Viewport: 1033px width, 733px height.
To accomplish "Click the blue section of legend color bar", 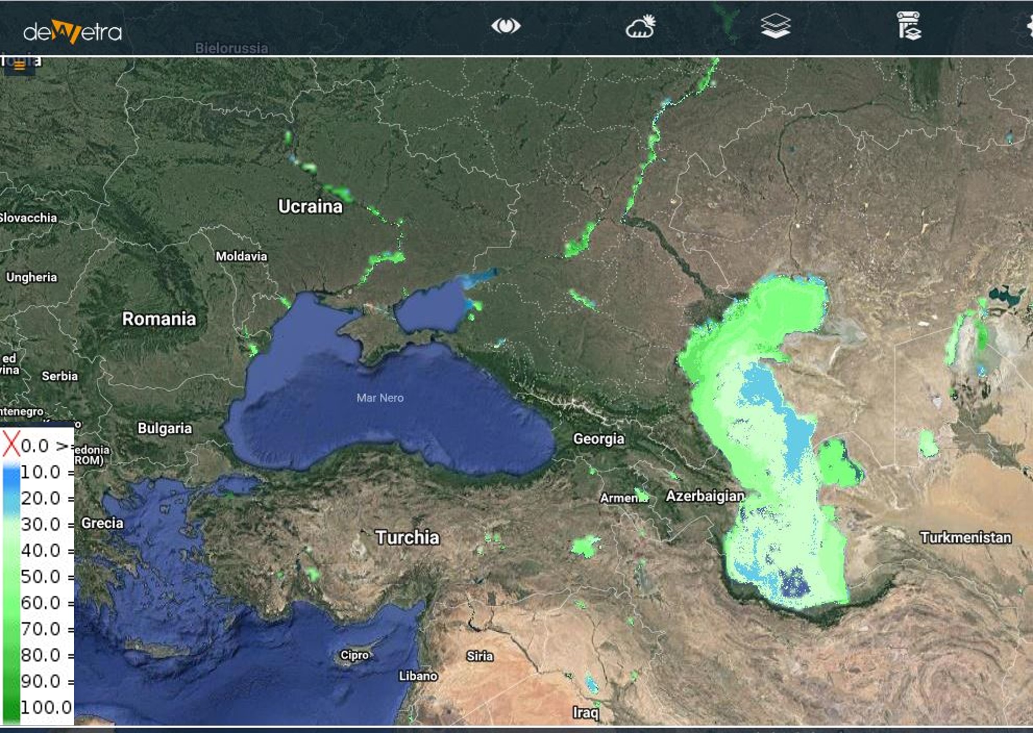I will (x=11, y=485).
